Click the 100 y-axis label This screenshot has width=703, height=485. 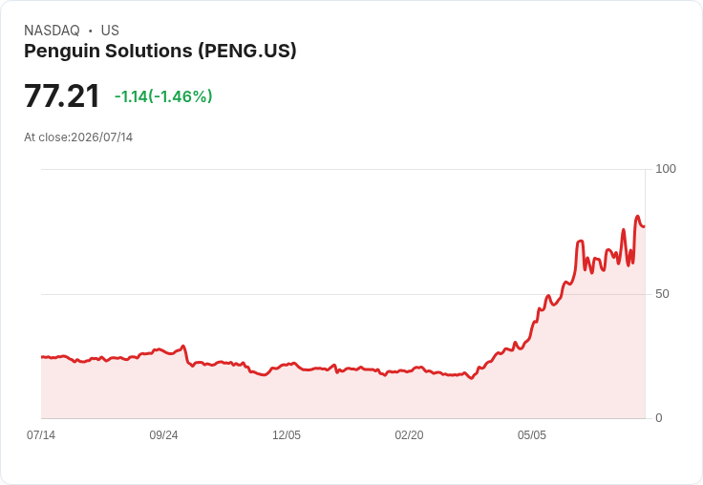tap(666, 169)
